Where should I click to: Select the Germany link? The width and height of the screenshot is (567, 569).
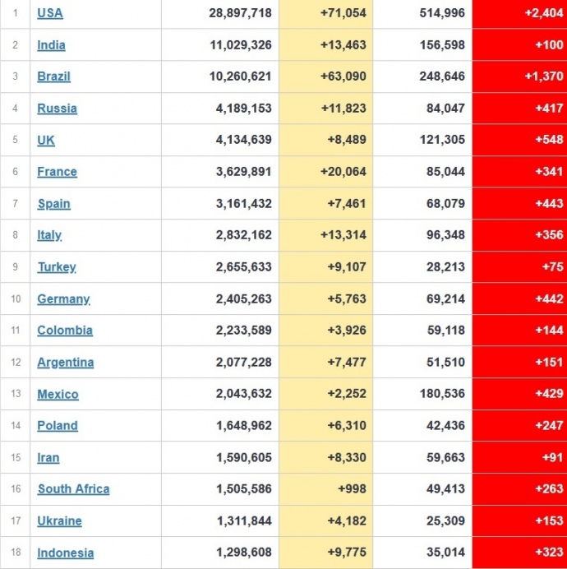point(63,298)
